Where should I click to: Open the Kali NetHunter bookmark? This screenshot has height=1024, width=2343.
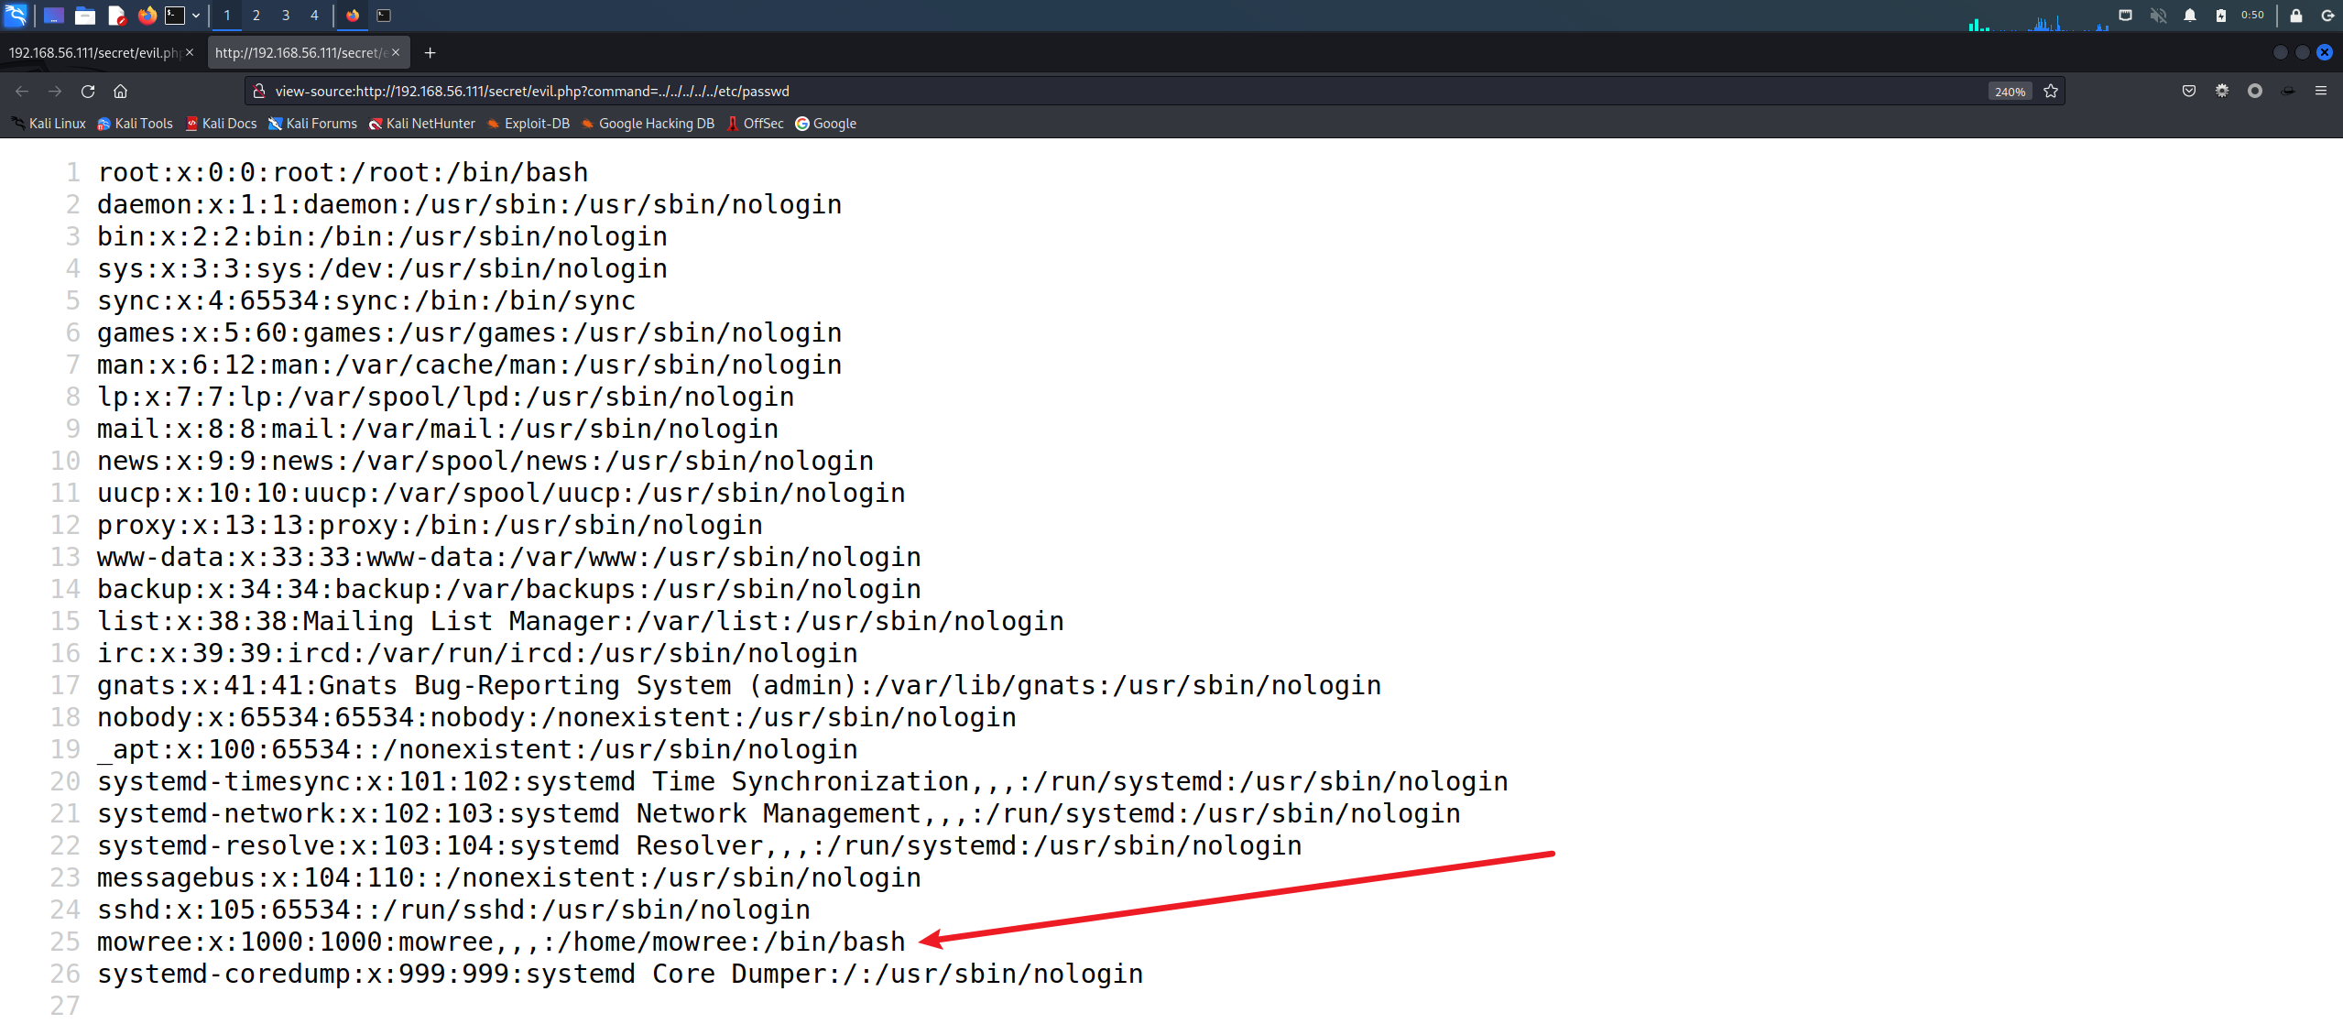(421, 123)
